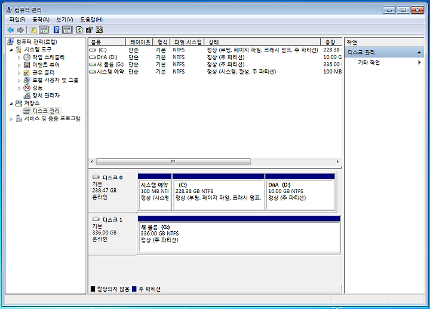
Task: Select the 시스템 예약 partition block on 디스크 0
Action: 155,192
